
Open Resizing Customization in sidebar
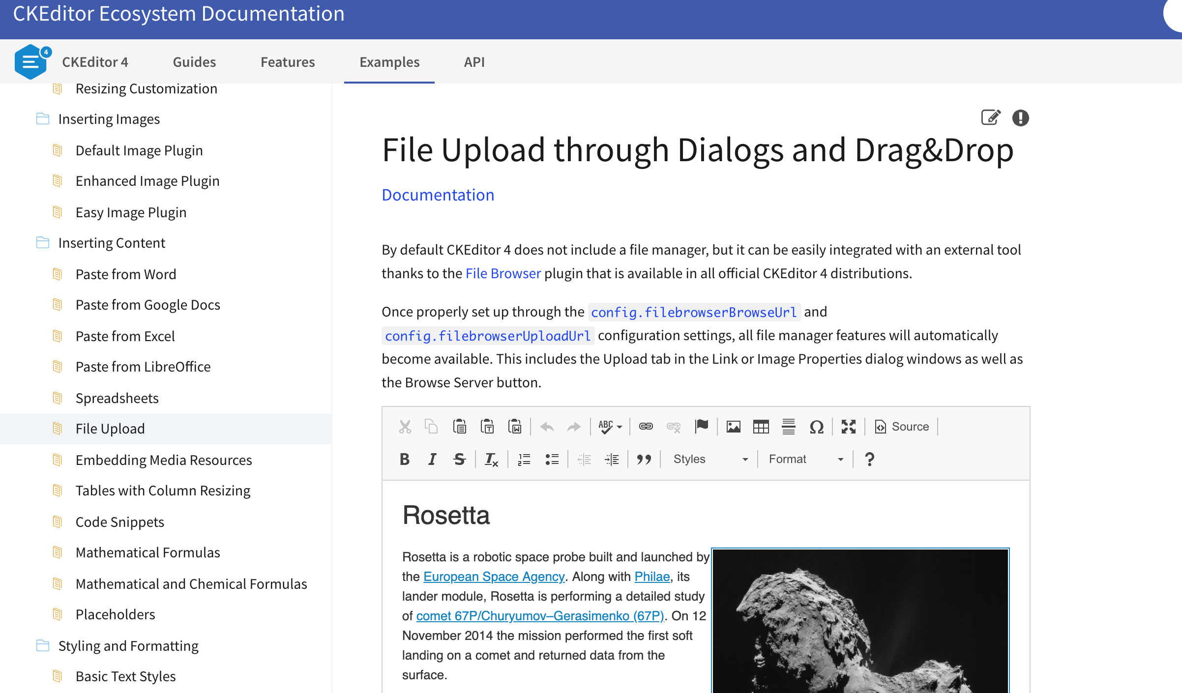pos(147,88)
